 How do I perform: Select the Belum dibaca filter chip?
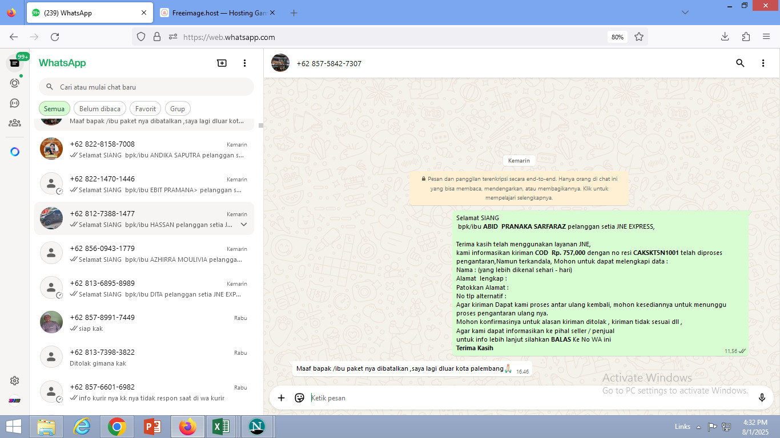coord(100,108)
